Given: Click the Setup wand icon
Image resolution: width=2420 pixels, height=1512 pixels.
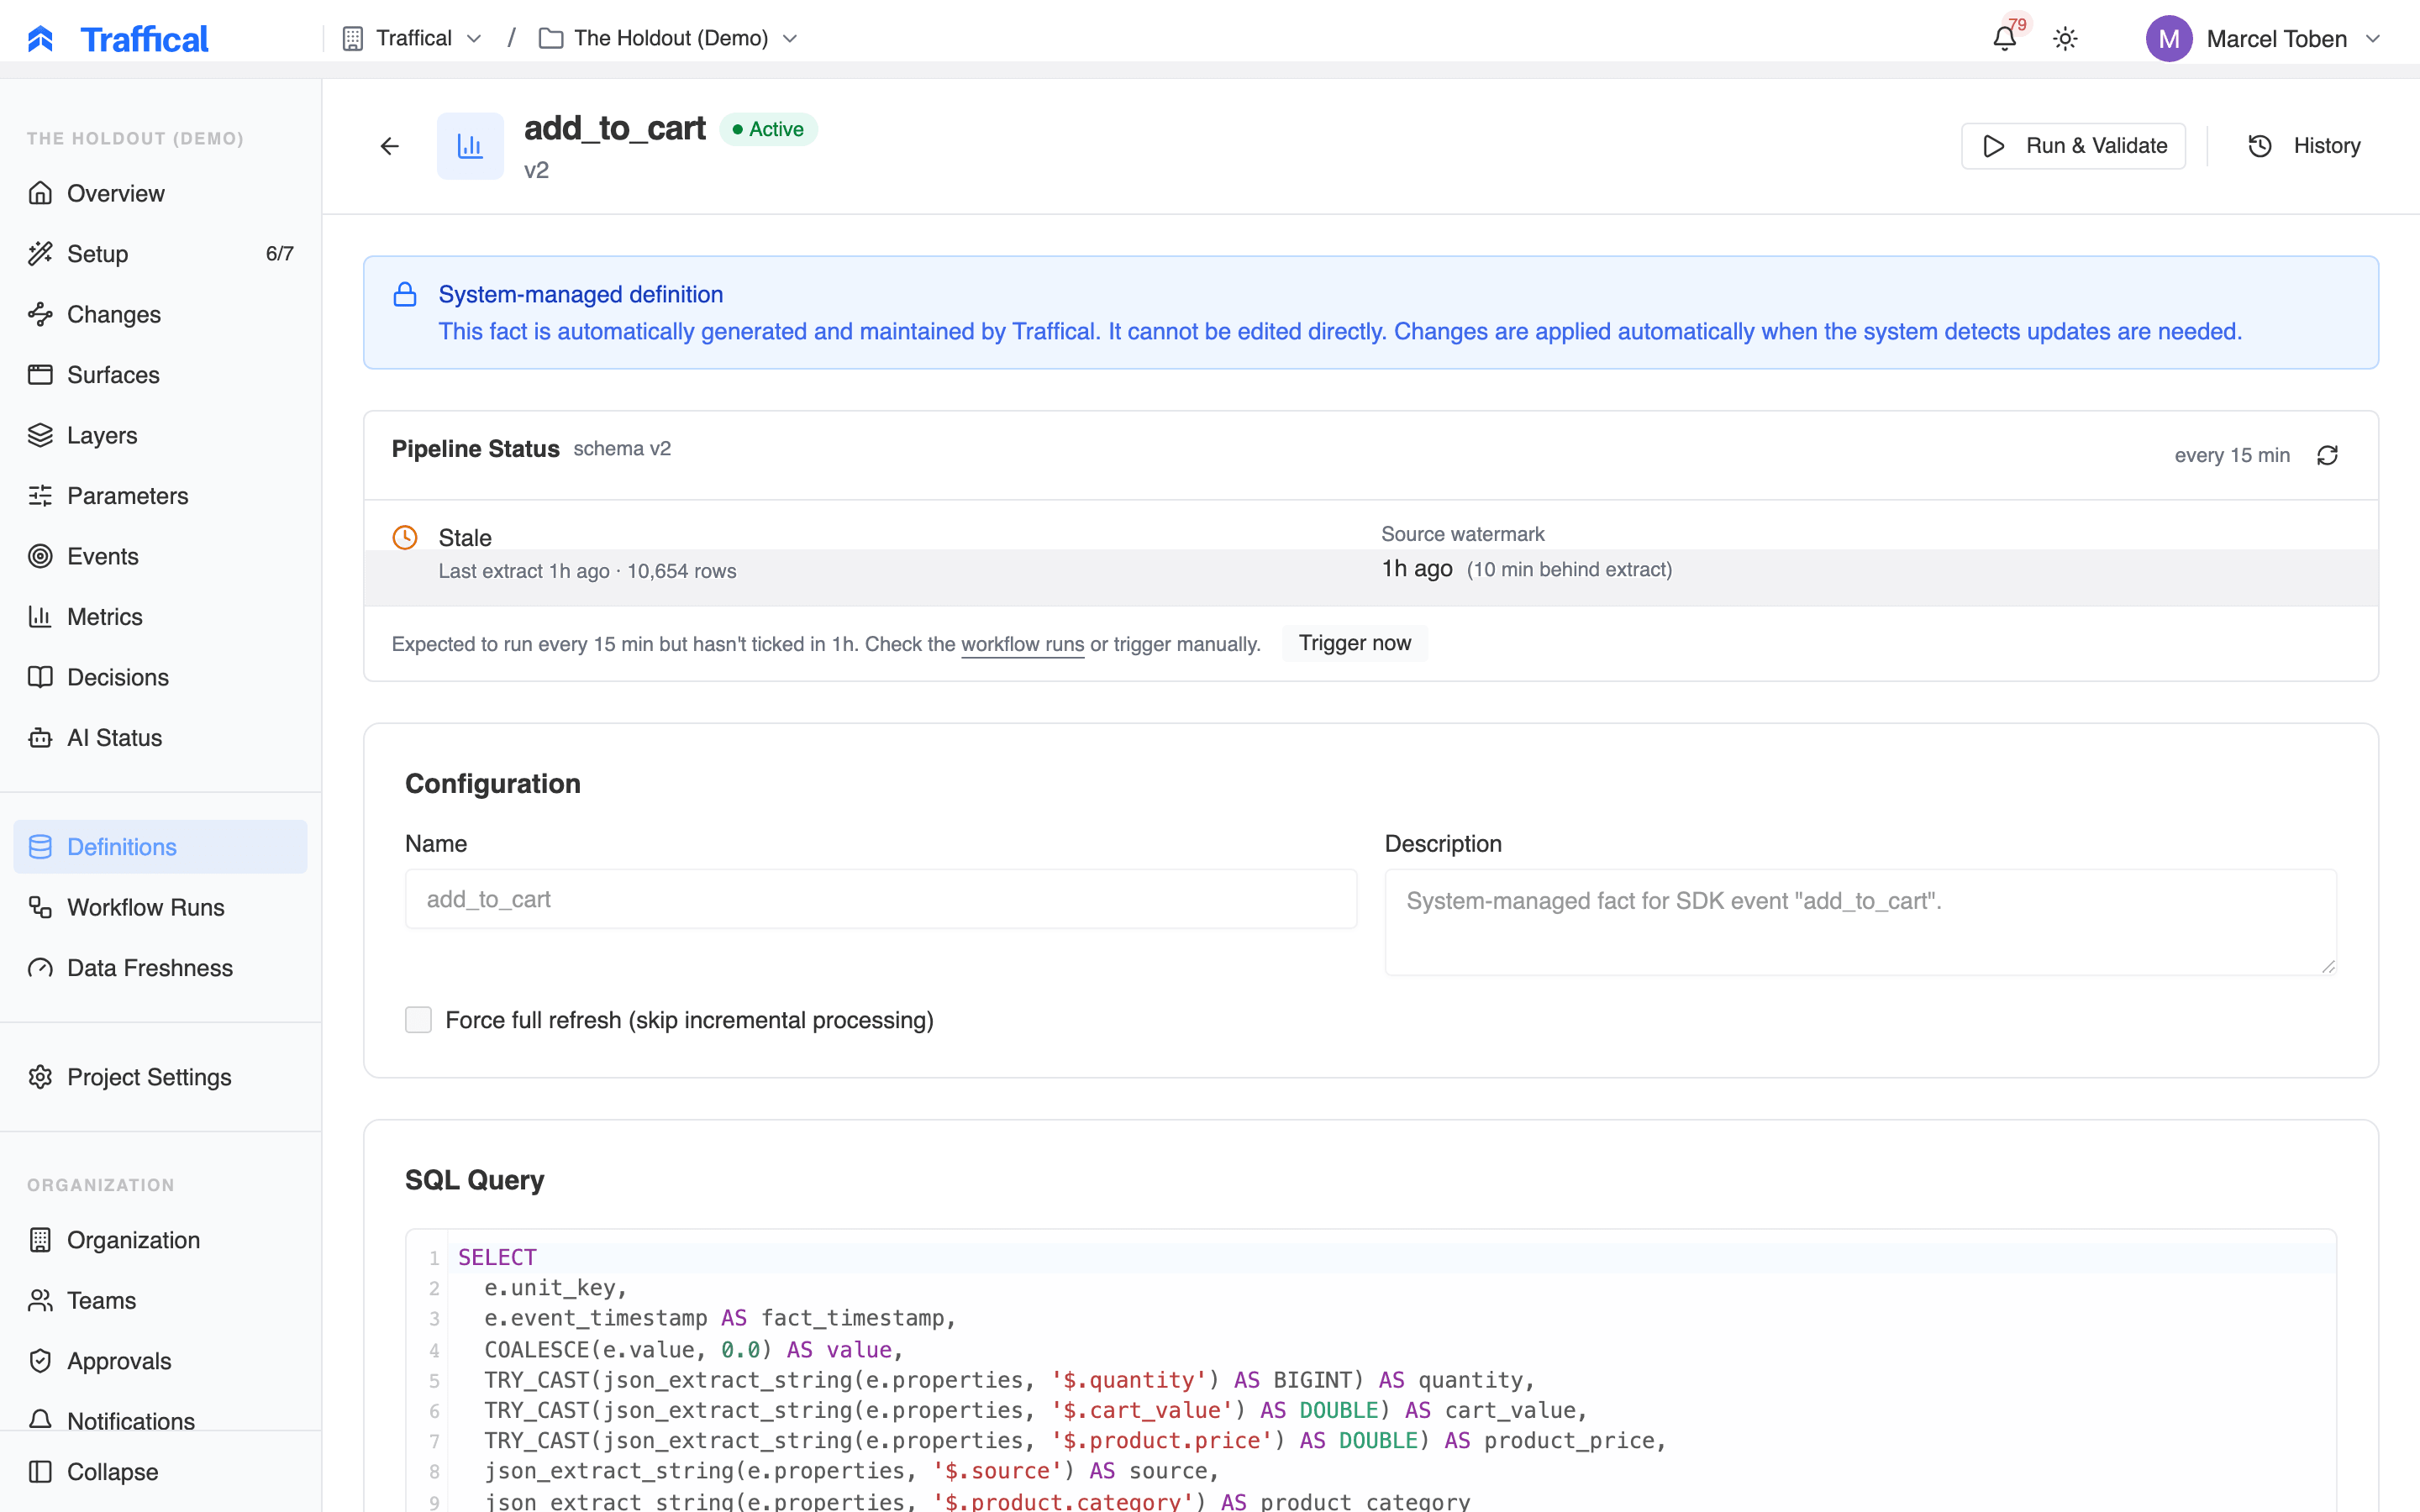Looking at the screenshot, I should point(40,254).
